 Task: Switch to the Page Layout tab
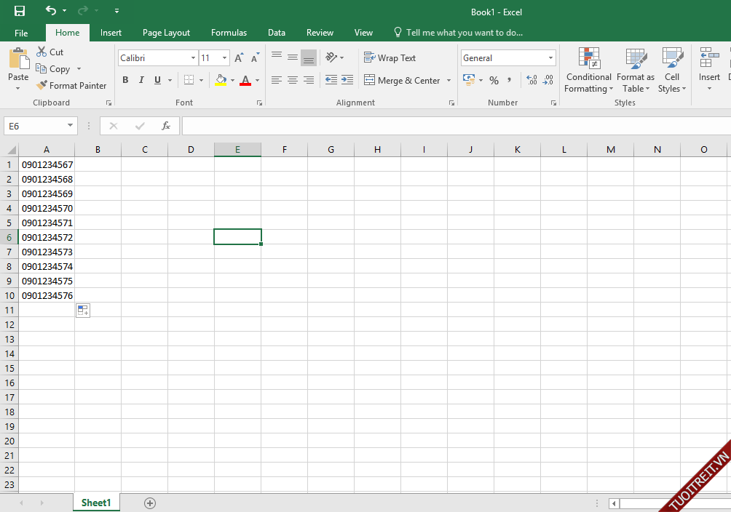pyautogui.click(x=166, y=33)
